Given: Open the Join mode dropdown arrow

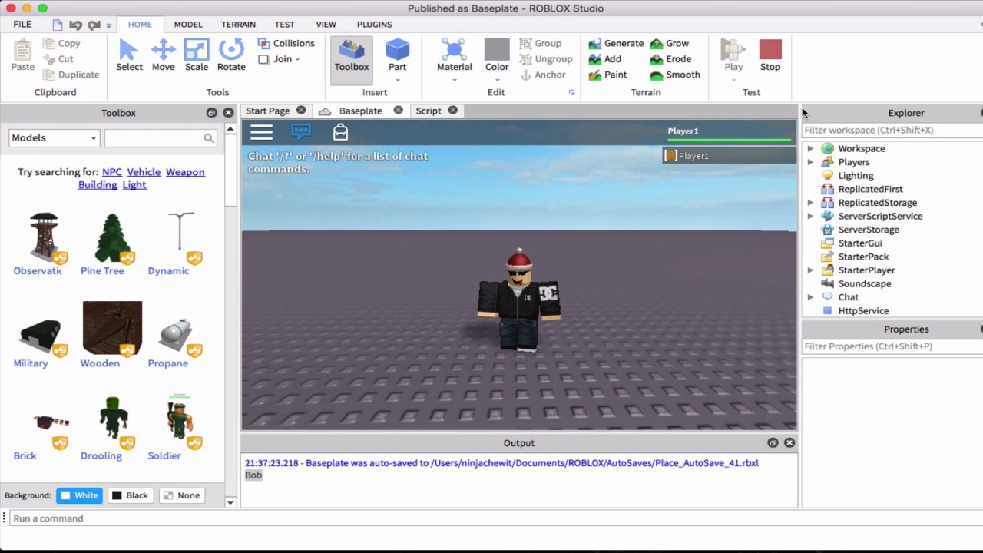Looking at the screenshot, I should pos(297,60).
